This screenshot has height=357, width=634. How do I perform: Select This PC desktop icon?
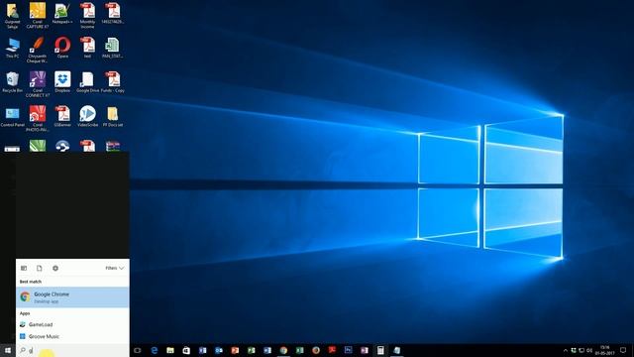tap(12, 48)
